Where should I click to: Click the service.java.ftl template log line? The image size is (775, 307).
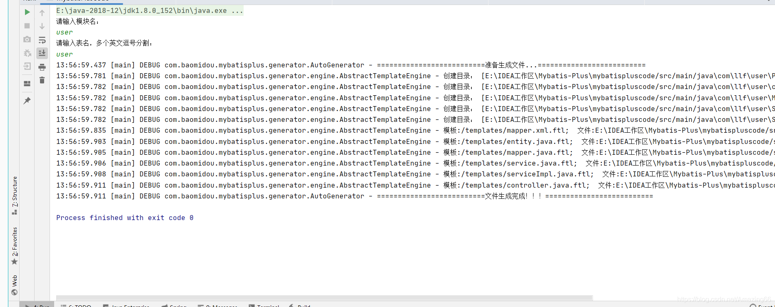point(416,163)
